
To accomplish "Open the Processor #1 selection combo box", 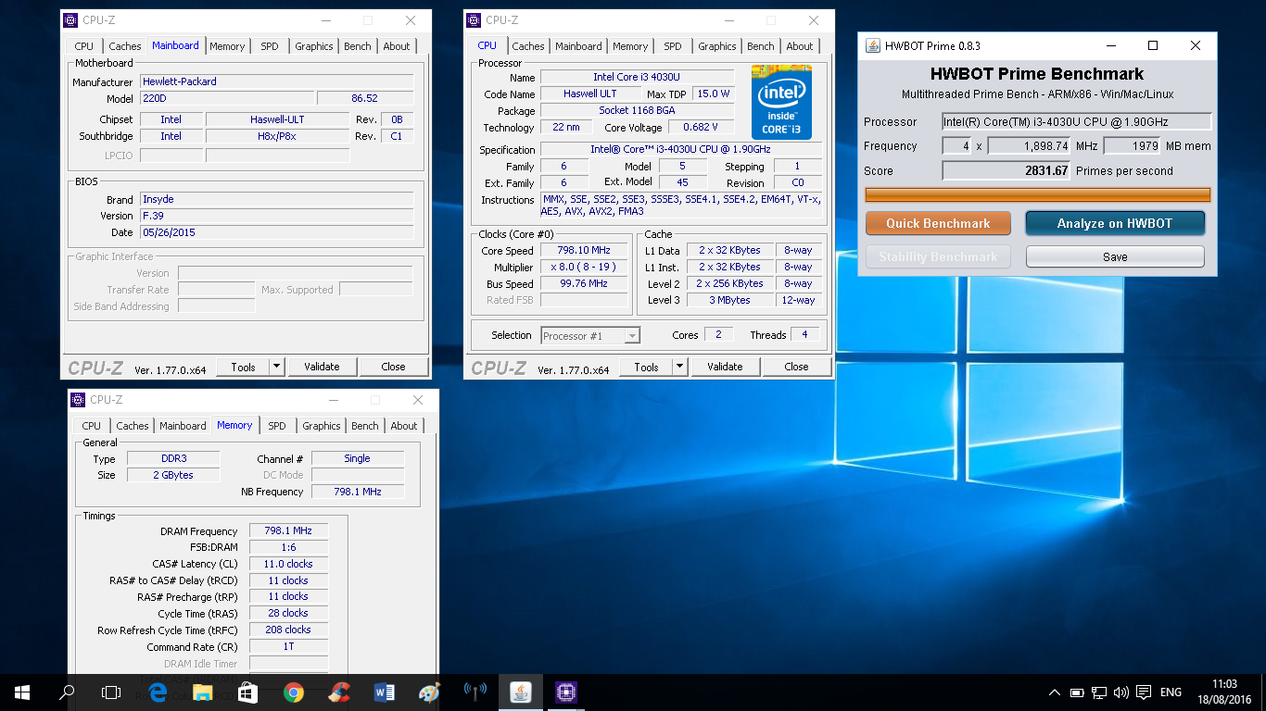I will (590, 336).
